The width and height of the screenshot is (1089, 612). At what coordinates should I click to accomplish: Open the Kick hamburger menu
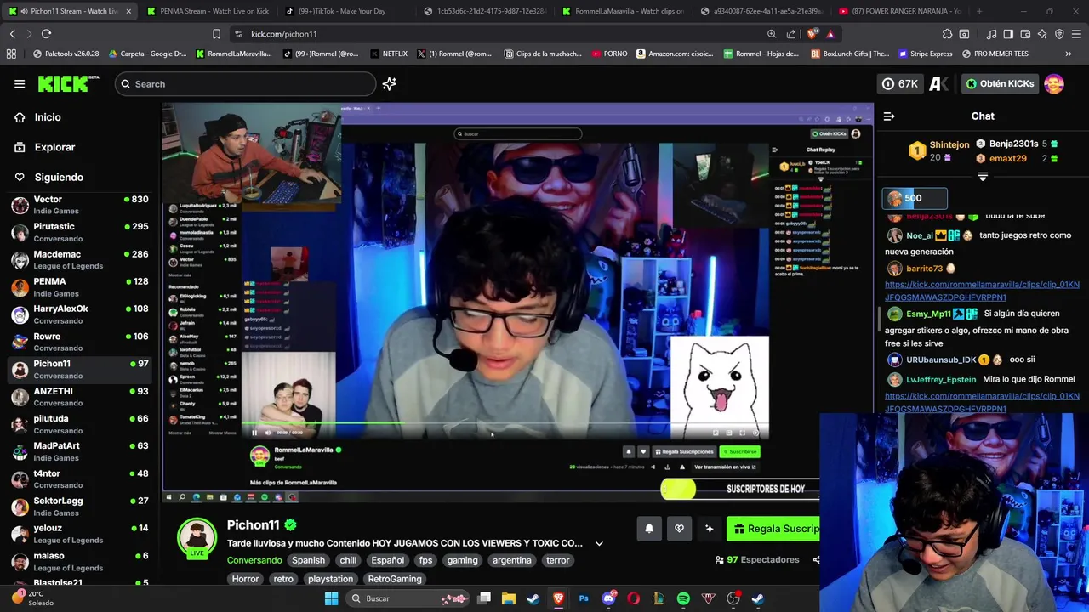(20, 83)
